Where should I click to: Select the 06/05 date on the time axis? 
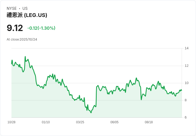(115, 122)
